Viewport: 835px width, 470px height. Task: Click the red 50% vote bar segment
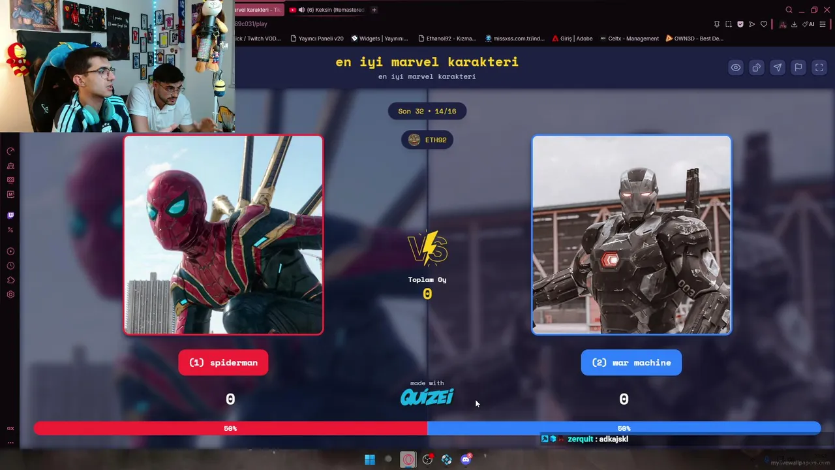pyautogui.click(x=230, y=428)
